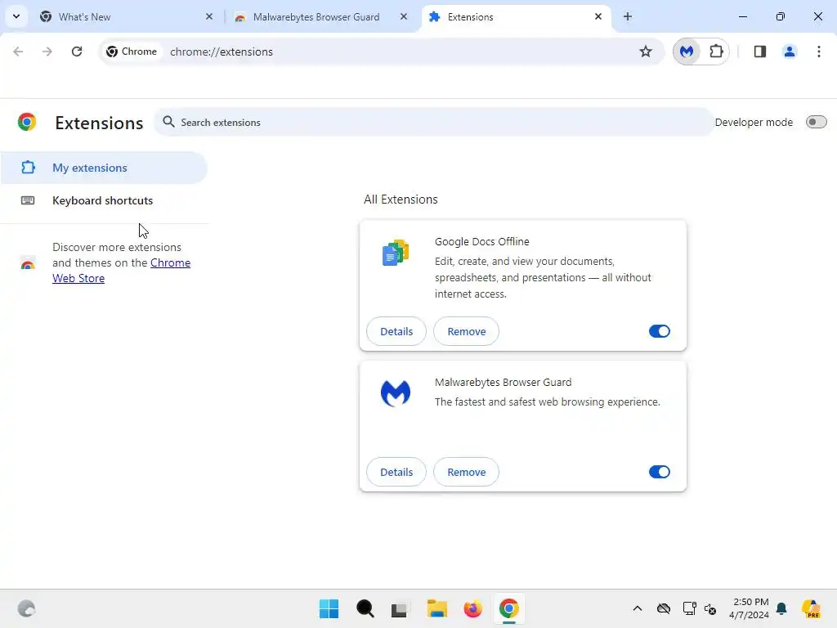Open the Chrome profile menu

coord(789,52)
